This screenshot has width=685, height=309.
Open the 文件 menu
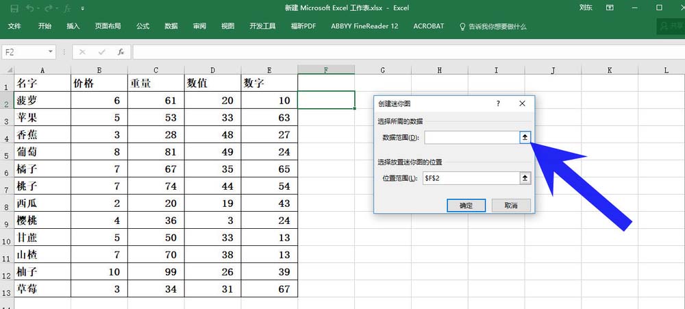click(x=14, y=26)
